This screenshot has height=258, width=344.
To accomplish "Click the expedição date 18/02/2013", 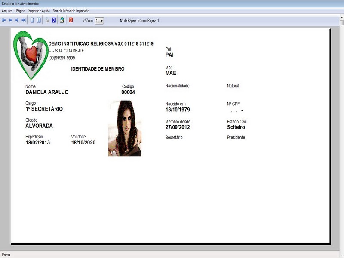I will (x=38, y=143).
